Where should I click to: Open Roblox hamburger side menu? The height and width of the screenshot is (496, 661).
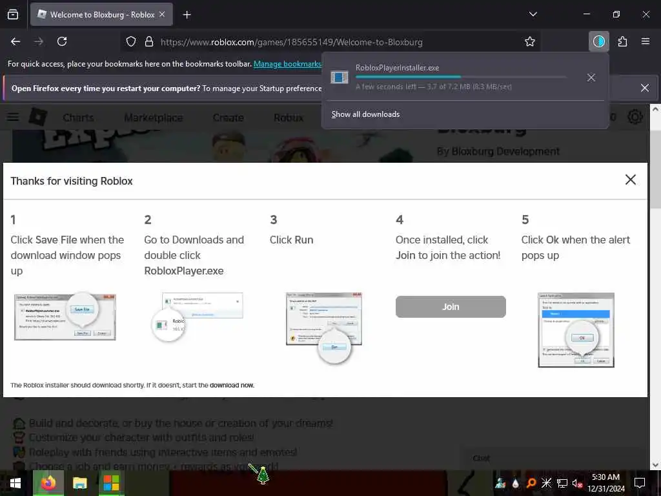(13, 117)
